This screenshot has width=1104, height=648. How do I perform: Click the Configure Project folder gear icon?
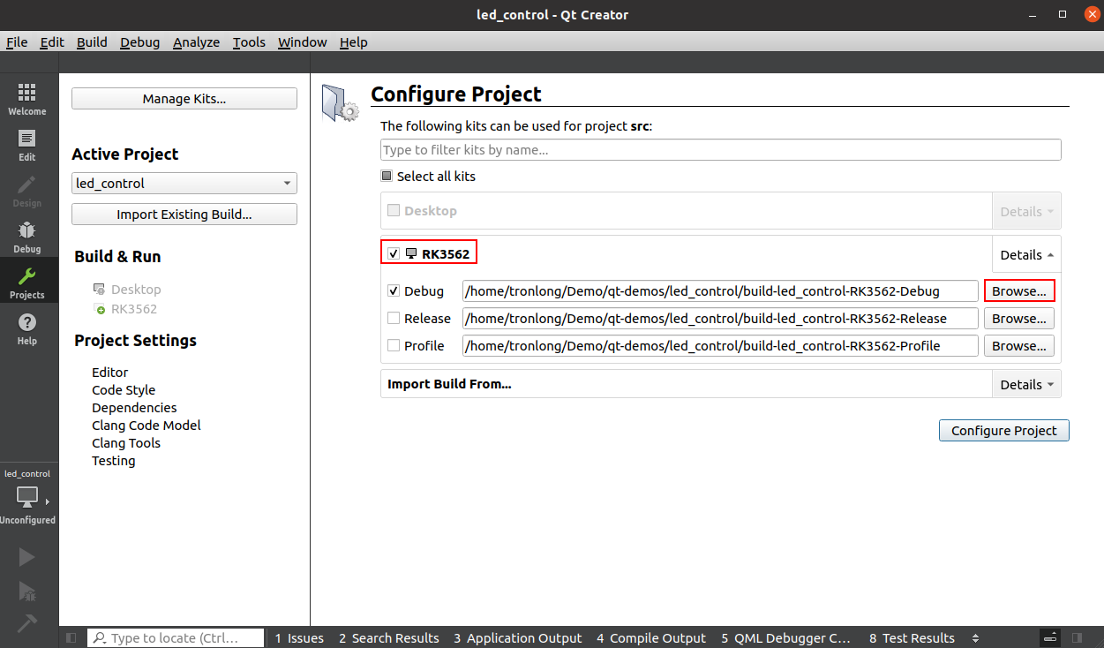coord(340,102)
